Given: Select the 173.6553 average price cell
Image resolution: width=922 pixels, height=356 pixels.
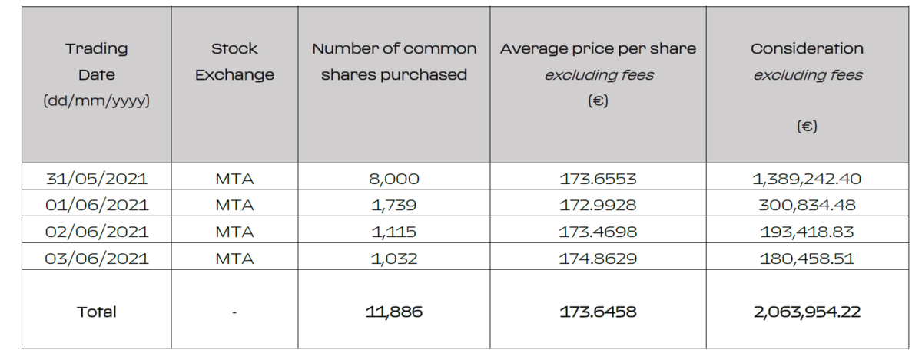Looking at the screenshot, I should pos(598,180).
